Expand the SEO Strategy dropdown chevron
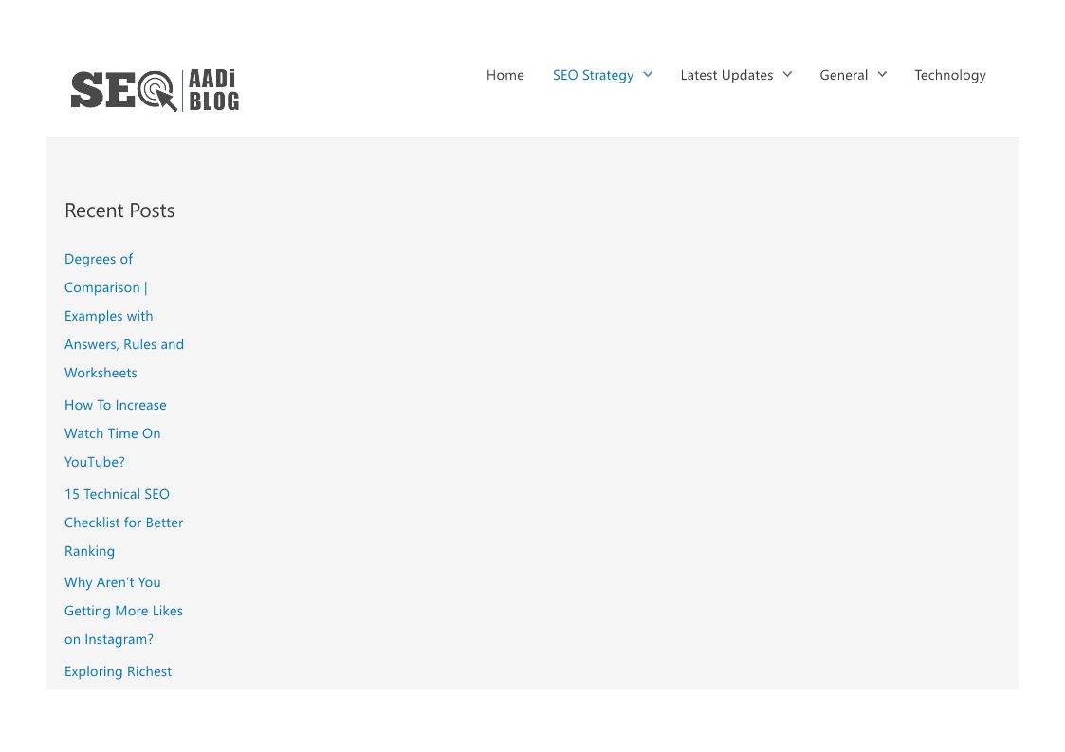The height and width of the screenshot is (752, 1065). (x=648, y=75)
